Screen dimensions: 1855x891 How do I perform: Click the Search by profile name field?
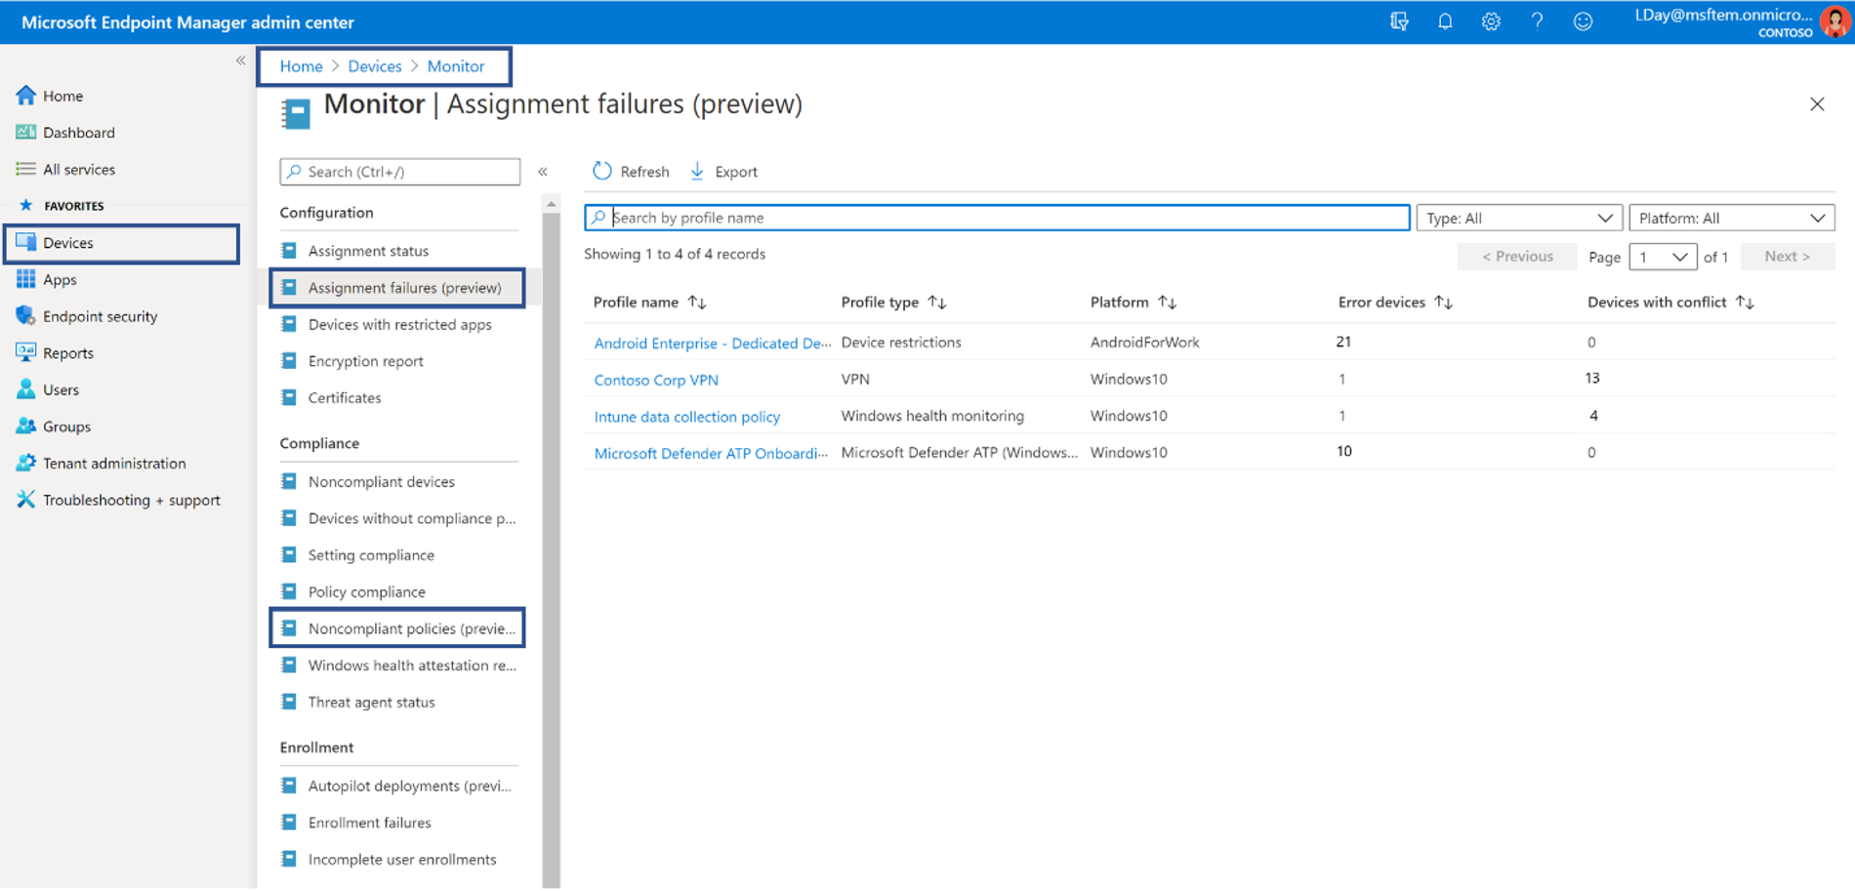pyautogui.click(x=995, y=217)
